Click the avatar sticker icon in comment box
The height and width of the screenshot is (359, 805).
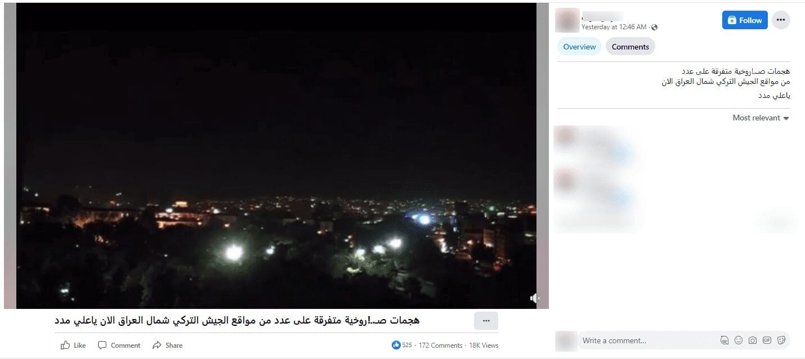coord(724,340)
